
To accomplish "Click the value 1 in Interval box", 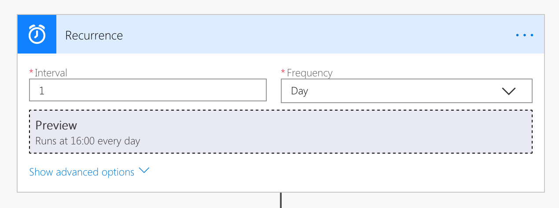I will pos(42,91).
